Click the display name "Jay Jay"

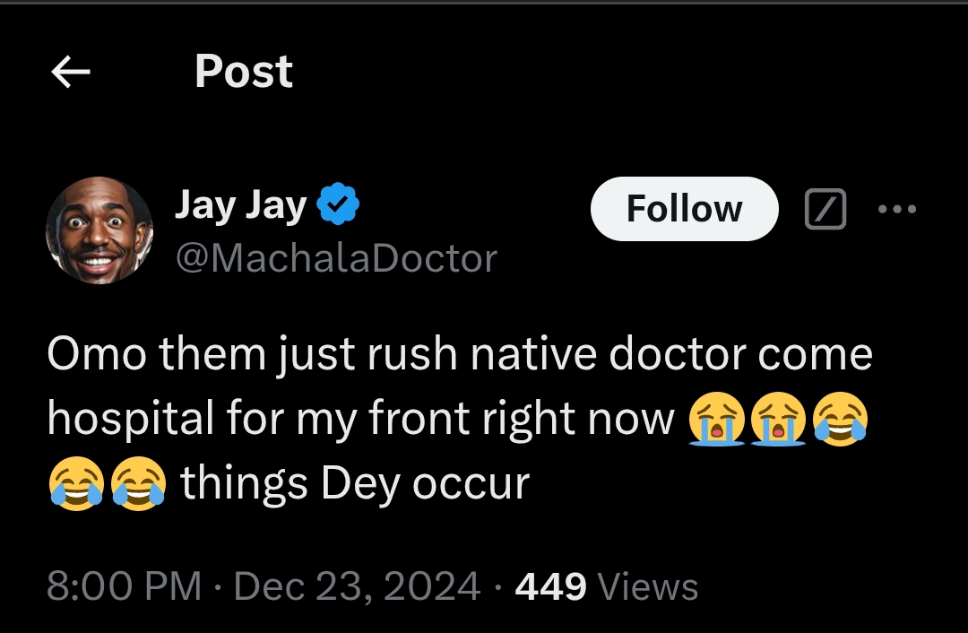coord(240,205)
